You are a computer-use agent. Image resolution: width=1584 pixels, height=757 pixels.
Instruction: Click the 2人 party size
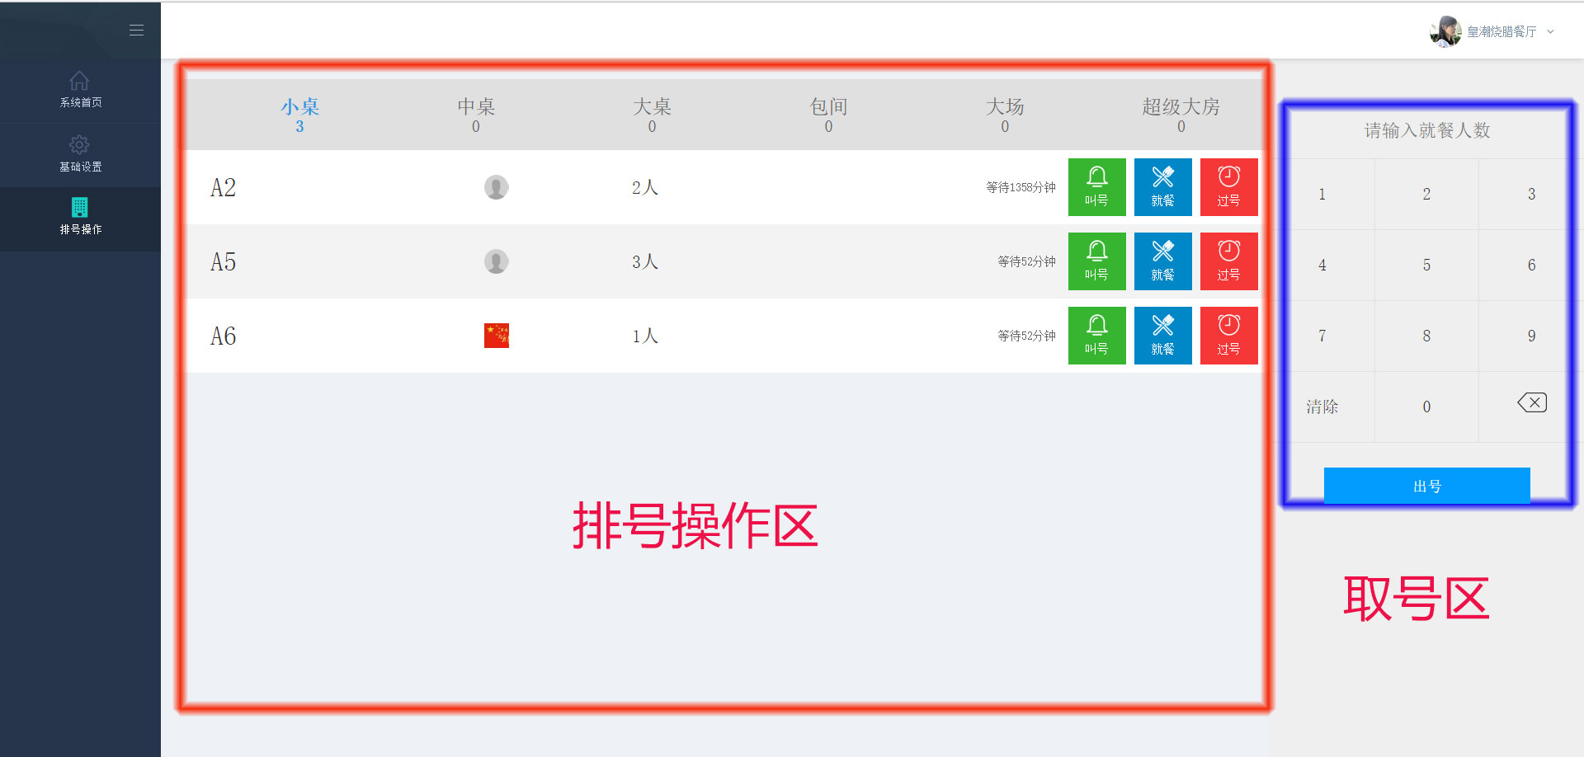pos(645,188)
